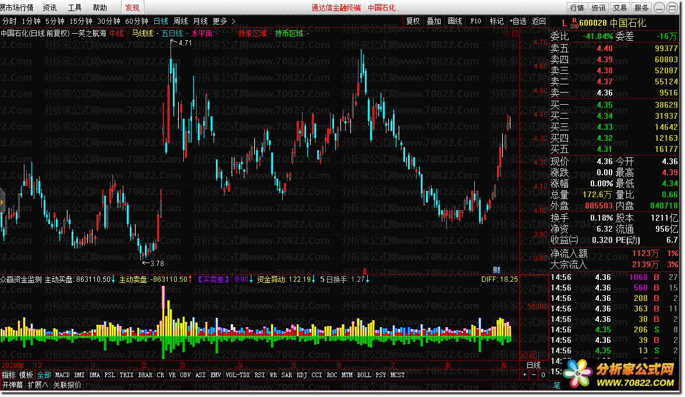Click the 卖五 price 4.40 row

click(x=614, y=48)
